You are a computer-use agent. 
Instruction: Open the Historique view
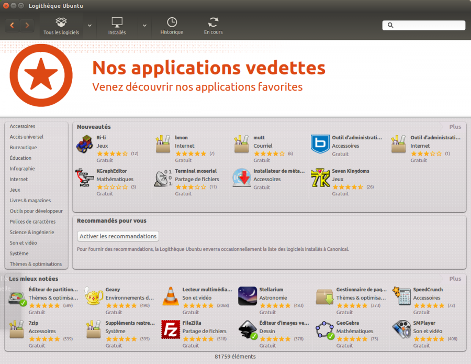tap(172, 26)
